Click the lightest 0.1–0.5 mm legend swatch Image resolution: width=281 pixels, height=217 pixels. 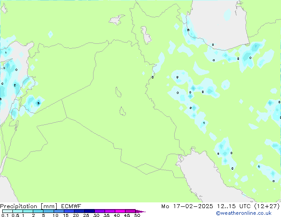(x=8, y=211)
